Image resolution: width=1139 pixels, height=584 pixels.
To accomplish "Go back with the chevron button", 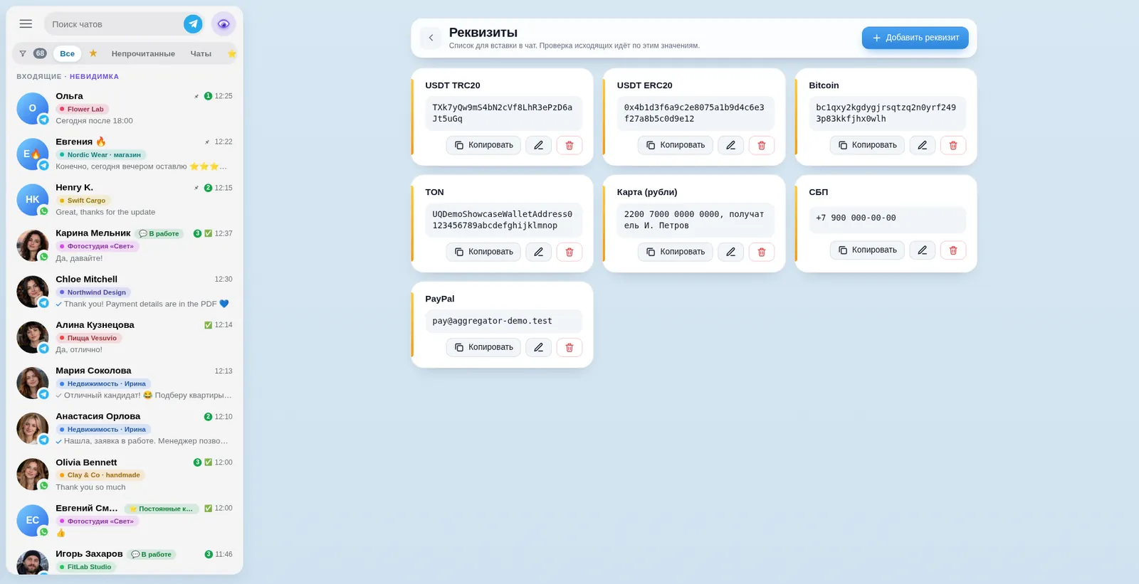I will [x=431, y=38].
